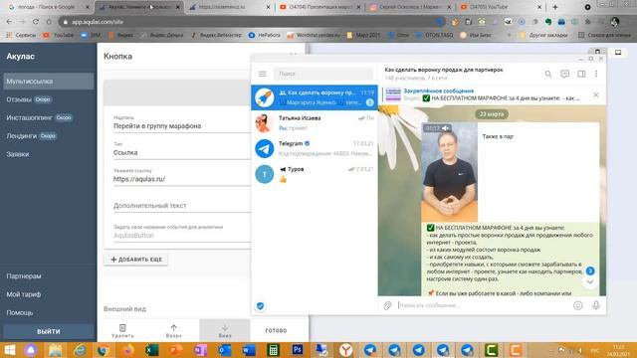Click the Вниз down-arrow button
Screen dimensions: 637x358
pos(225,330)
